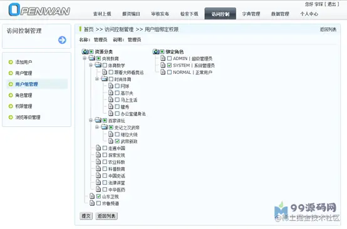The image size is (347, 229).
Task: Click the document icon next to 走遍中国
Action: (98, 148)
